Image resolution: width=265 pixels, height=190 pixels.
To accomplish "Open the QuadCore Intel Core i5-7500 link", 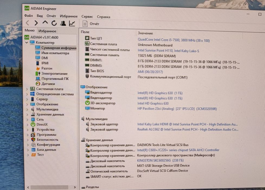I will [x=173, y=40].
